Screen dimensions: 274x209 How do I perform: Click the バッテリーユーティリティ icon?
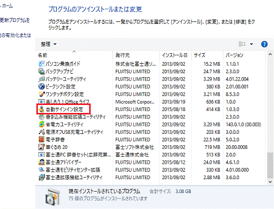(x=41, y=79)
